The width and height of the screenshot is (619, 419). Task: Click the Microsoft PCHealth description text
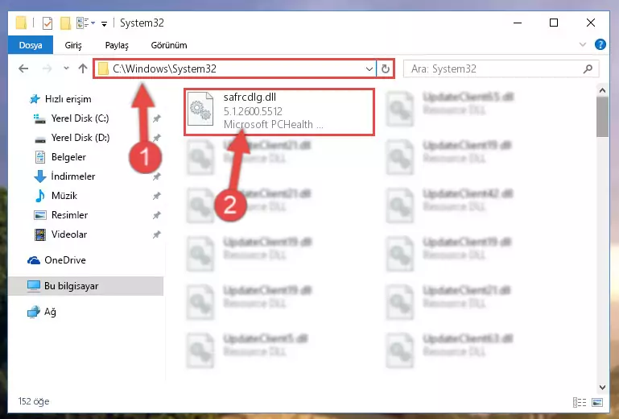(273, 125)
